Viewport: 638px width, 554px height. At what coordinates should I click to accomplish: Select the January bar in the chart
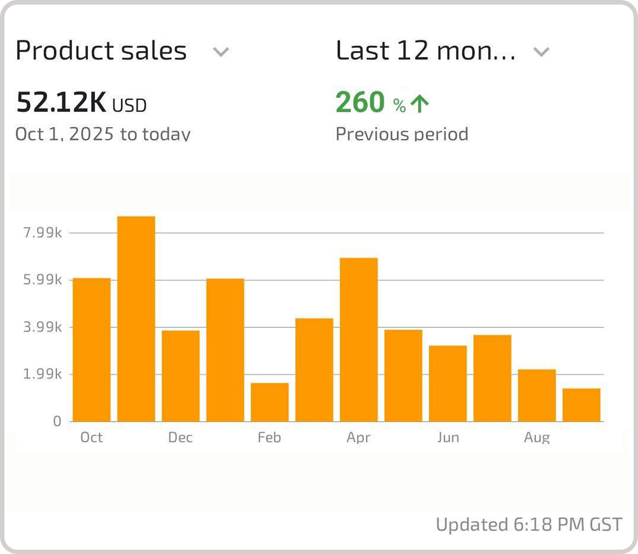point(225,350)
